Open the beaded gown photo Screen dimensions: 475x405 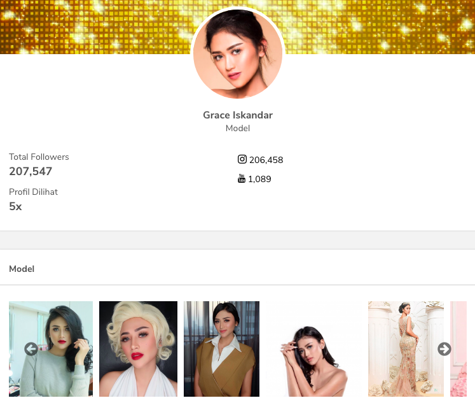(406, 349)
